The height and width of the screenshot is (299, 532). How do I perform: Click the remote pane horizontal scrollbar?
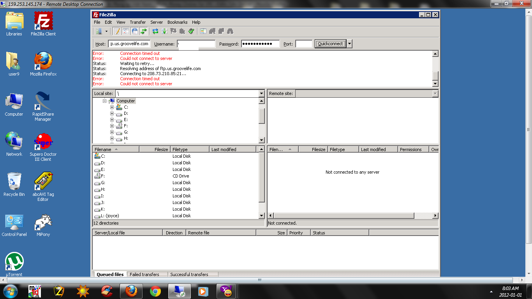(x=344, y=215)
